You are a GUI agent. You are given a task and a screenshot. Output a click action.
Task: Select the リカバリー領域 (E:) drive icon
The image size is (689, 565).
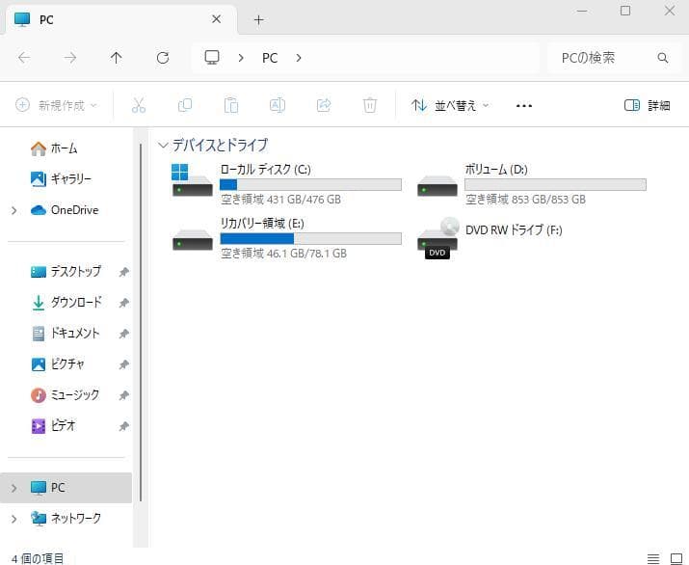(193, 240)
